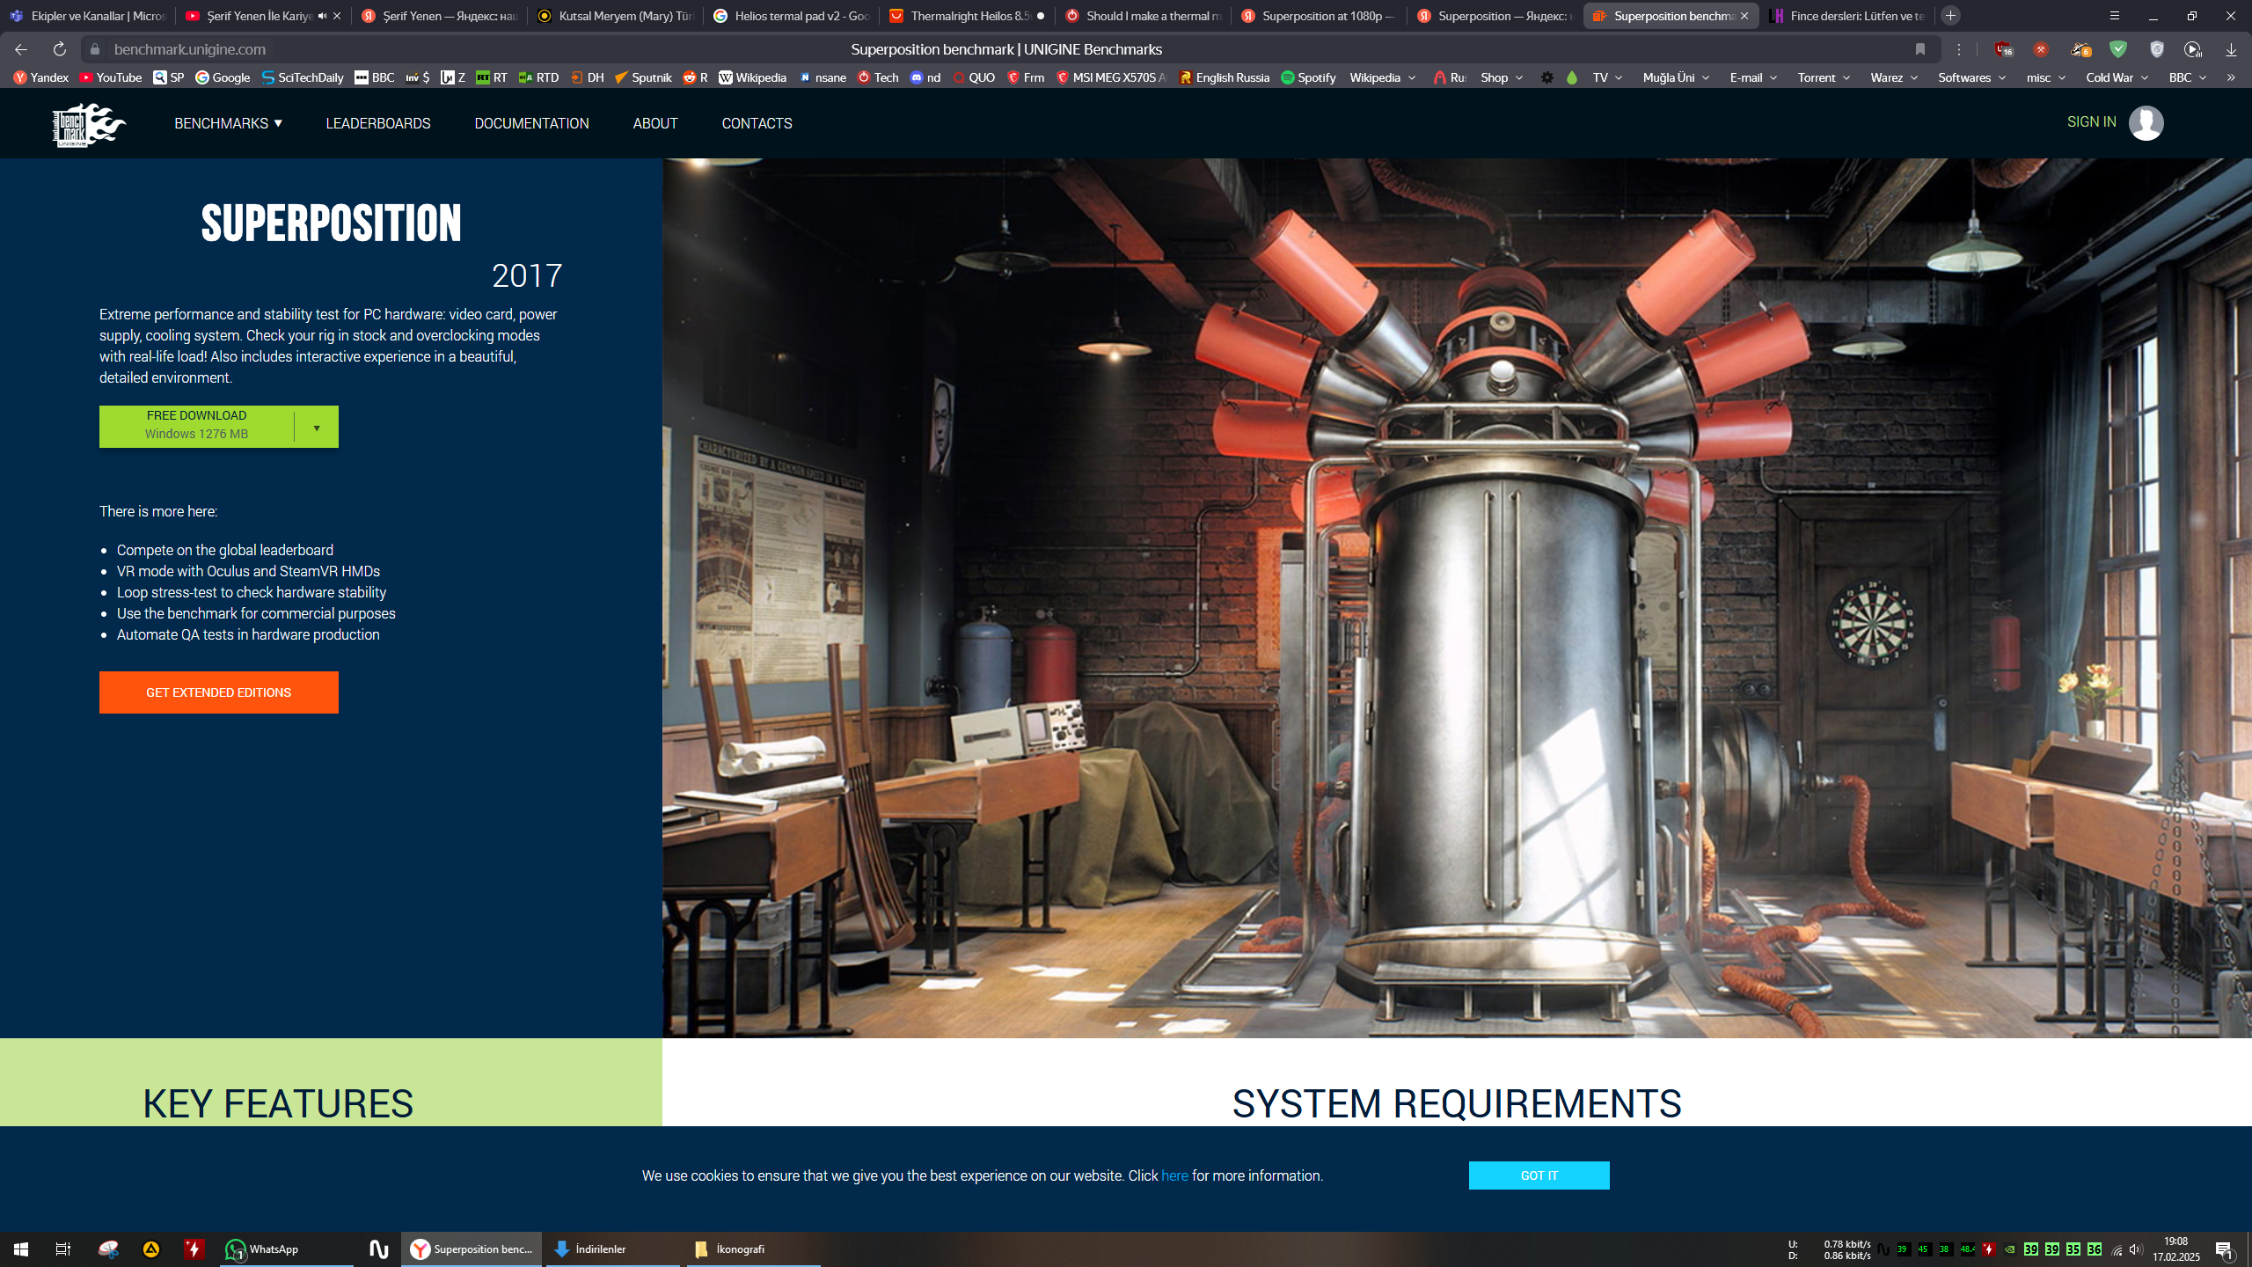Screen dimensions: 2252x1267
Task: Reload the page with refresh icon
Action: tap(59, 49)
